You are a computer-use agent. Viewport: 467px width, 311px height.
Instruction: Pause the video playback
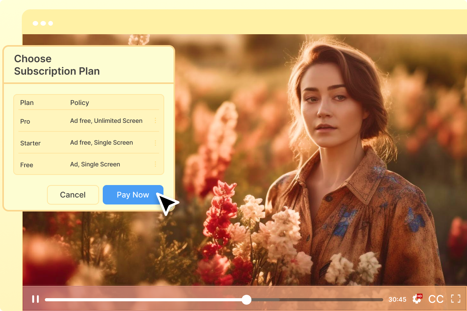pos(35,299)
